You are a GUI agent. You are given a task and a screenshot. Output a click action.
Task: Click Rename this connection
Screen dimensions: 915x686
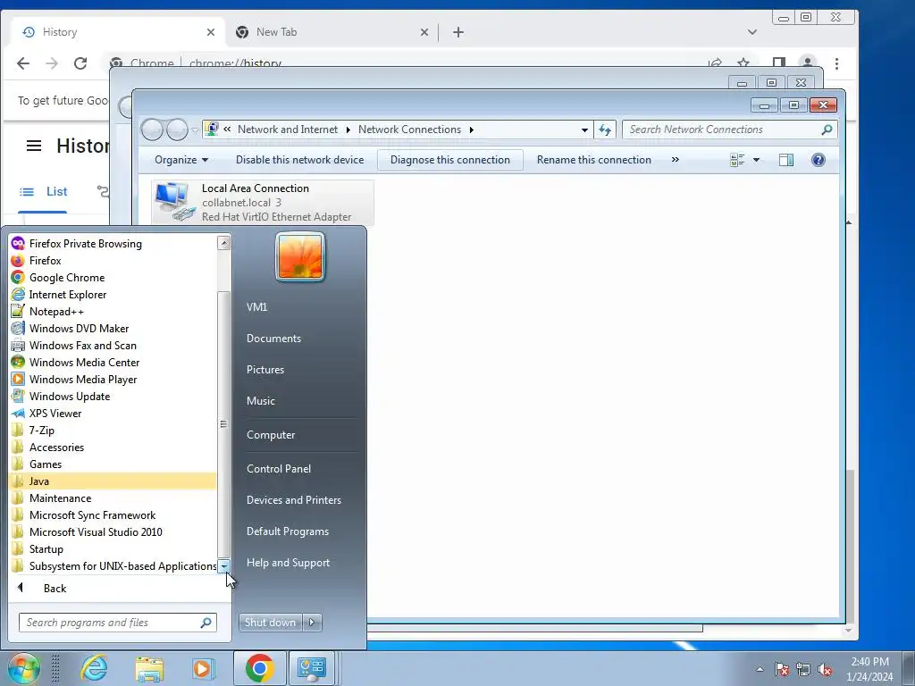[594, 160]
